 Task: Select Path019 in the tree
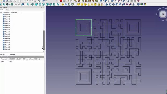pos(7,28)
